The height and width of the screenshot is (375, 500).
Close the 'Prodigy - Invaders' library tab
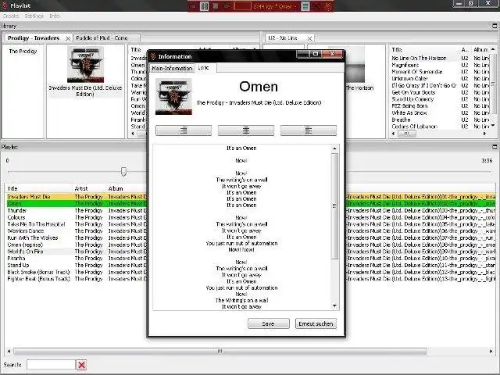click(x=68, y=38)
